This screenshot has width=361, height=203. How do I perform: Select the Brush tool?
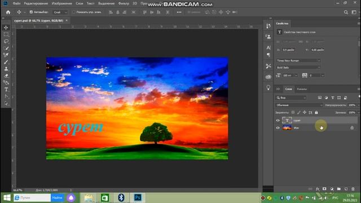(x=6, y=62)
